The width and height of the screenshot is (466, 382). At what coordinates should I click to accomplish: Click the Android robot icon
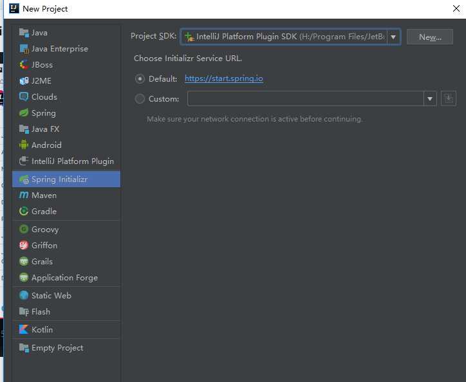click(x=24, y=145)
